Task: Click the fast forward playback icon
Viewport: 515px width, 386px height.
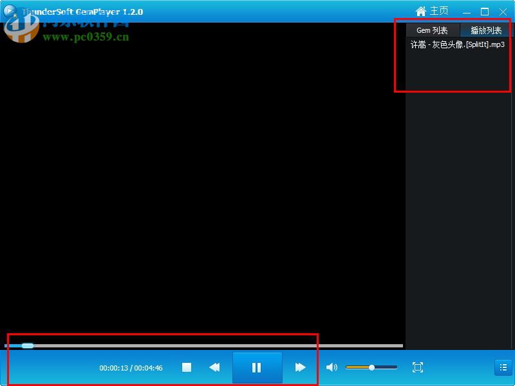Action: coord(300,367)
